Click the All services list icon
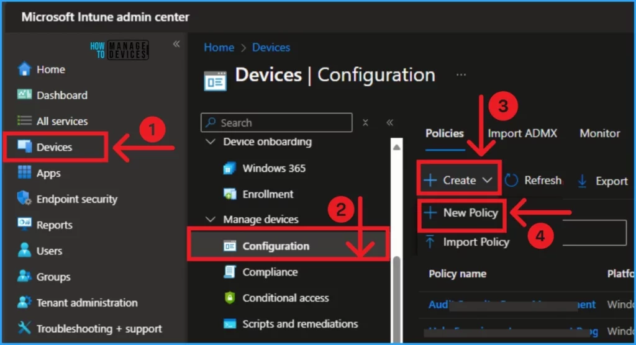This screenshot has width=636, height=345. click(24, 120)
